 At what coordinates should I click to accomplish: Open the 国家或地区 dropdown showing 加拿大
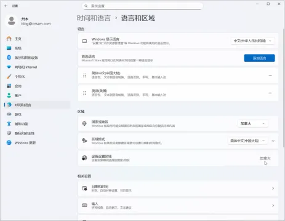[253, 123]
